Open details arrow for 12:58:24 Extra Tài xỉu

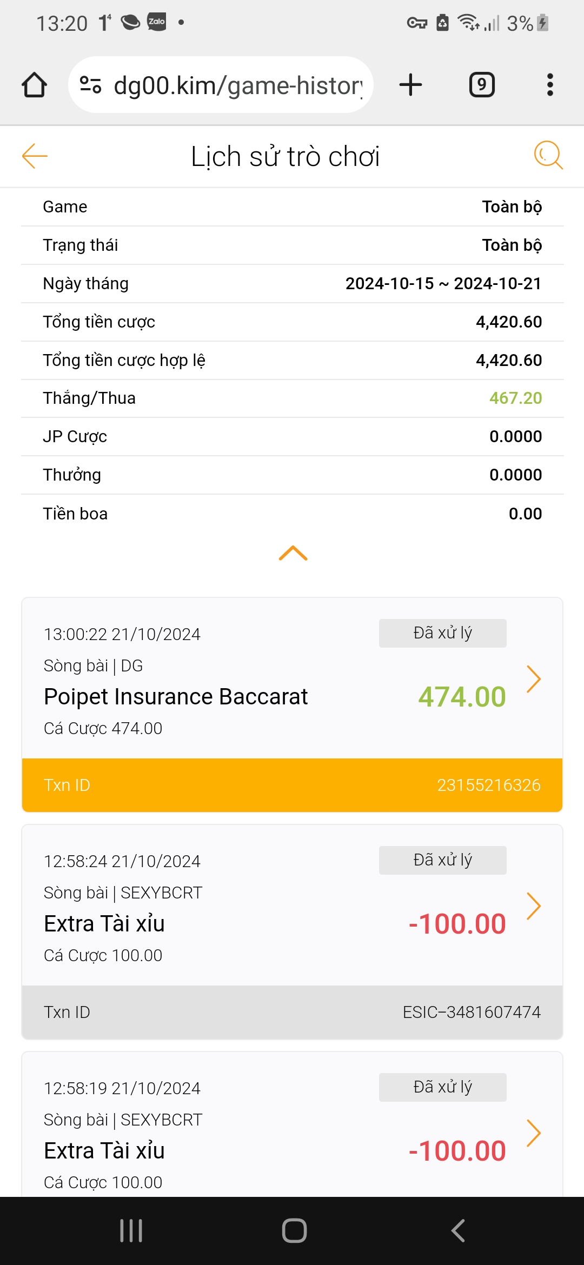point(533,906)
